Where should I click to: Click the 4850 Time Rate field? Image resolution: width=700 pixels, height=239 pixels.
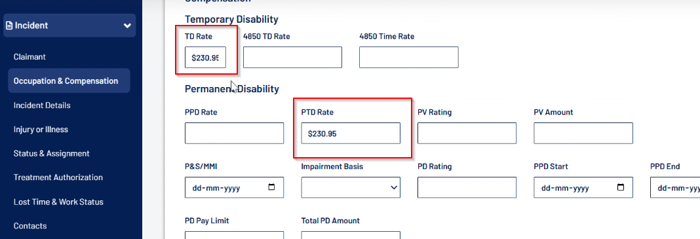pos(408,58)
